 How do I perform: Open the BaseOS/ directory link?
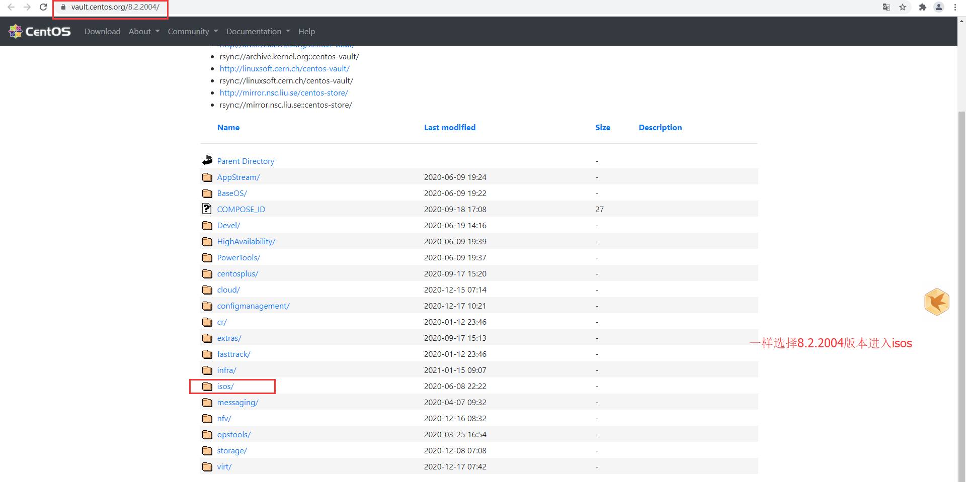[x=232, y=193]
